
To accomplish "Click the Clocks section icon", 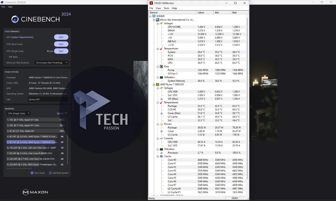I will 161,156.
